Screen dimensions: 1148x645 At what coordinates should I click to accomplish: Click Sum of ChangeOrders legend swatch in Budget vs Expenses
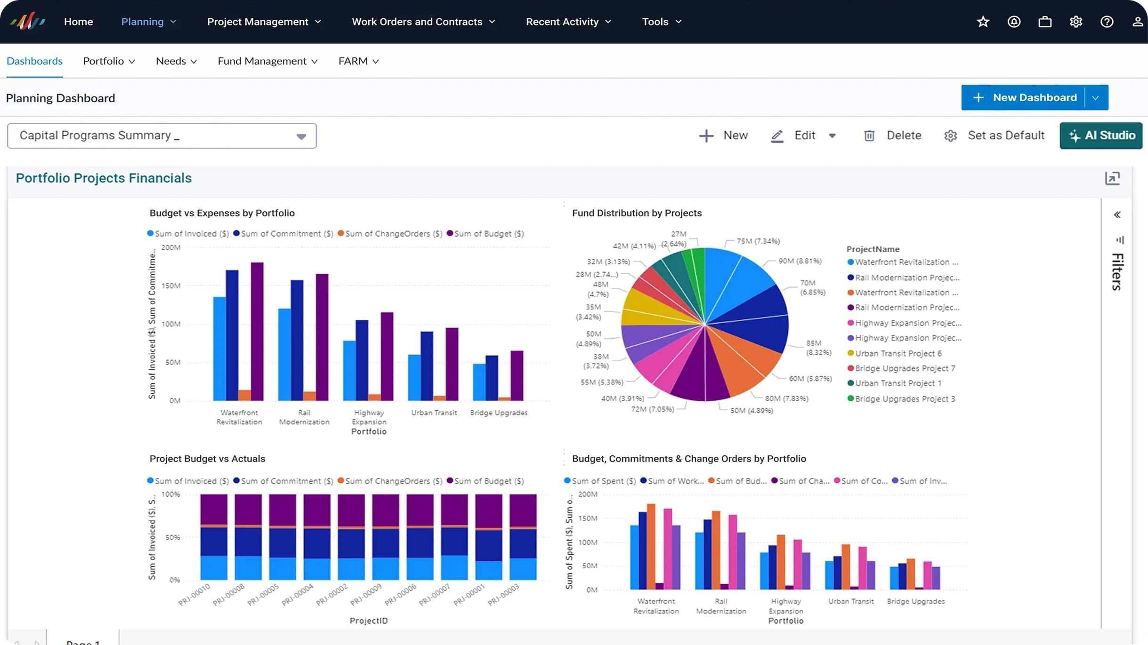(x=340, y=233)
